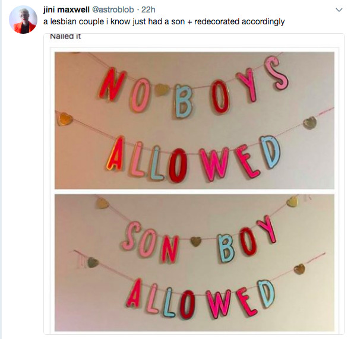Open the 'NO BOYS ALLOWED' banner photo
The image size is (351, 339).
[194, 121]
